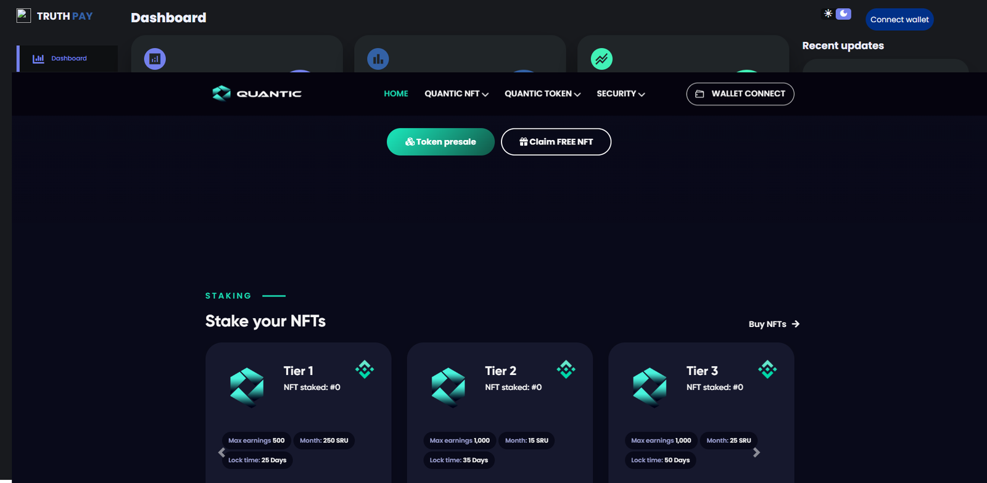Click the Tier 2 heading
The image size is (987, 483).
(x=501, y=371)
